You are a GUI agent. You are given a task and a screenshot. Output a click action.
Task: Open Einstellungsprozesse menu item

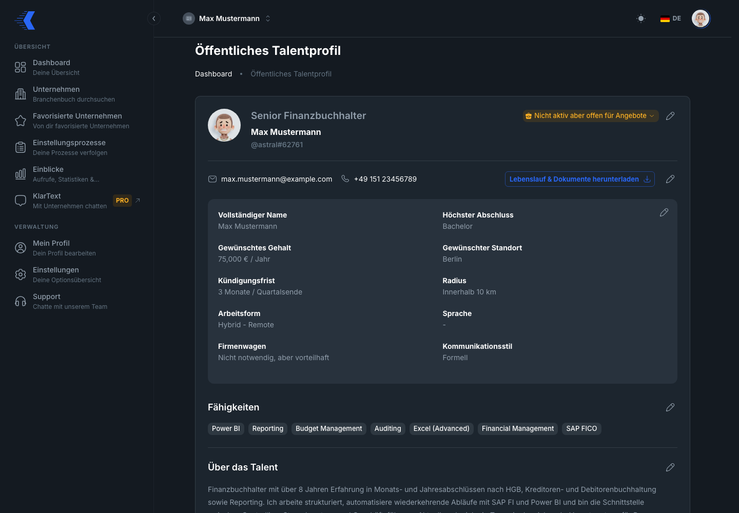[x=77, y=147]
